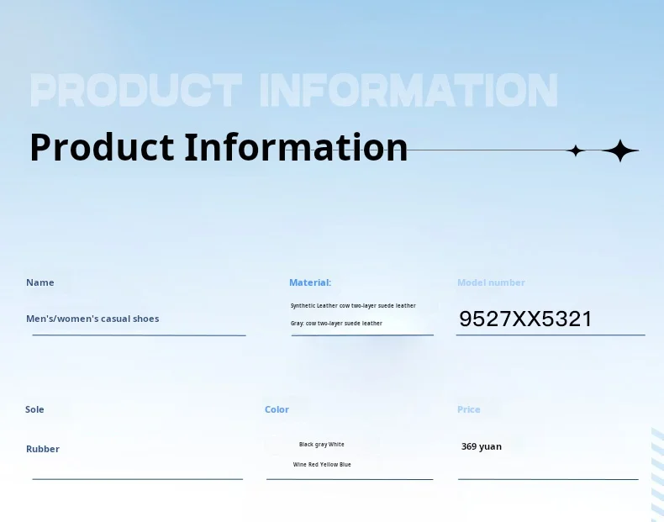Click the Gray: cow two-layer suede line
This screenshot has height=522, width=664.
click(336, 323)
